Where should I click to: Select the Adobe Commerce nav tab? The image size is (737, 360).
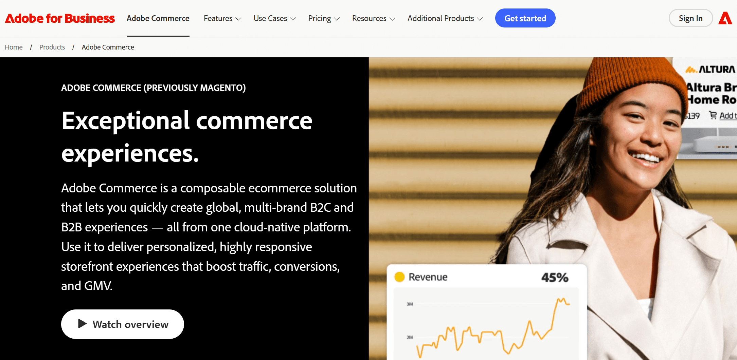(158, 18)
